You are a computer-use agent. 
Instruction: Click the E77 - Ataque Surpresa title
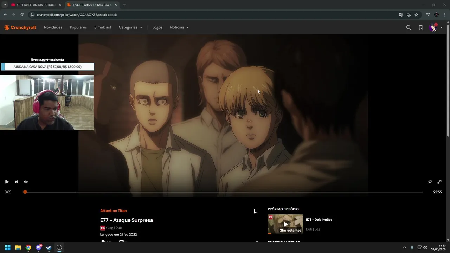[x=127, y=220]
